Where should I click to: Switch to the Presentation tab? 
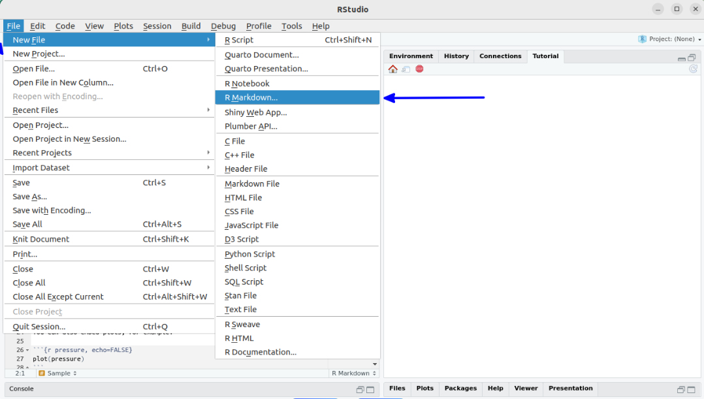[570, 389]
